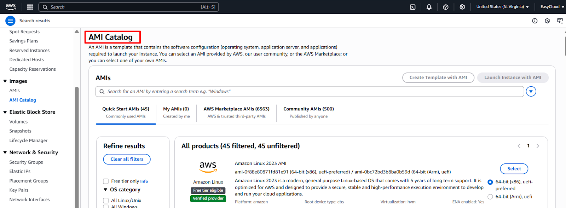Screen dimensions: 566x208
Task: Open the CloudShell terminal icon
Action: coord(412,7)
